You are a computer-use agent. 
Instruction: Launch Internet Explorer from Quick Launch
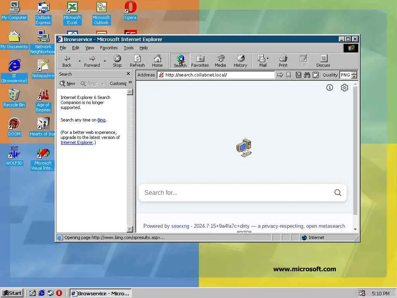tap(41, 293)
